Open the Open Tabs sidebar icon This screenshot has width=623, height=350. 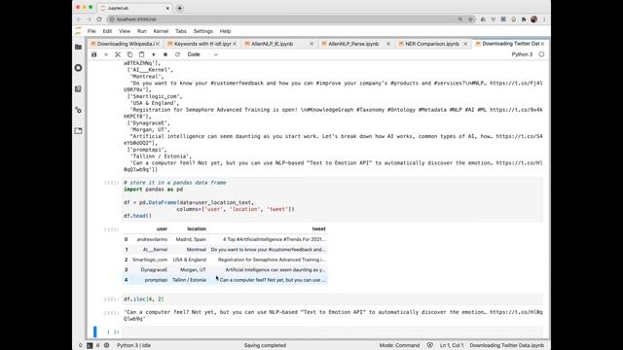coord(78,130)
